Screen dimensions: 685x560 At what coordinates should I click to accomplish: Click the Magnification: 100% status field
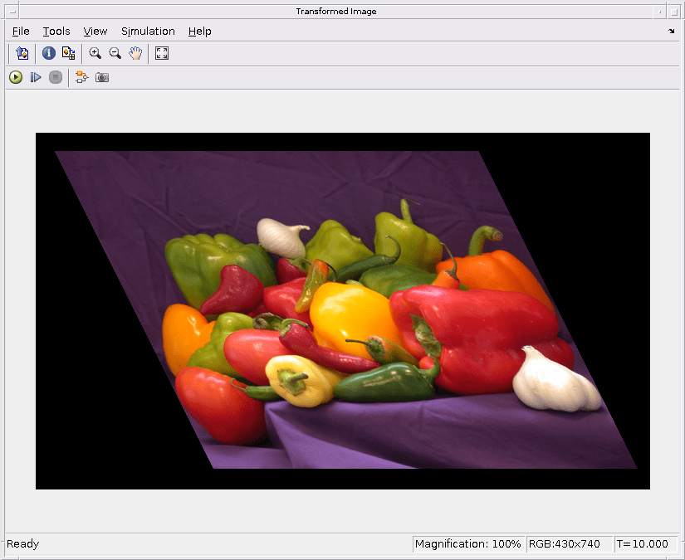[468, 544]
